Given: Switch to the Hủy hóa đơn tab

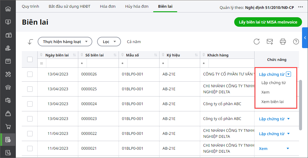Looking at the screenshot, I should (137, 6).
